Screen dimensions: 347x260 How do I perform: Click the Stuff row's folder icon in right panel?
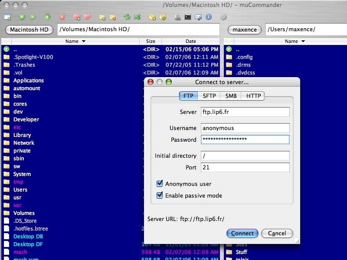(229, 252)
